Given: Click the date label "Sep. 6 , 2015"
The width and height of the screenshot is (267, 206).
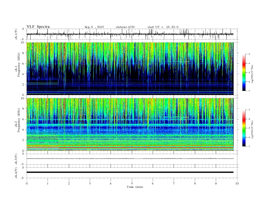Looking at the screenshot, I should [x=94, y=27].
